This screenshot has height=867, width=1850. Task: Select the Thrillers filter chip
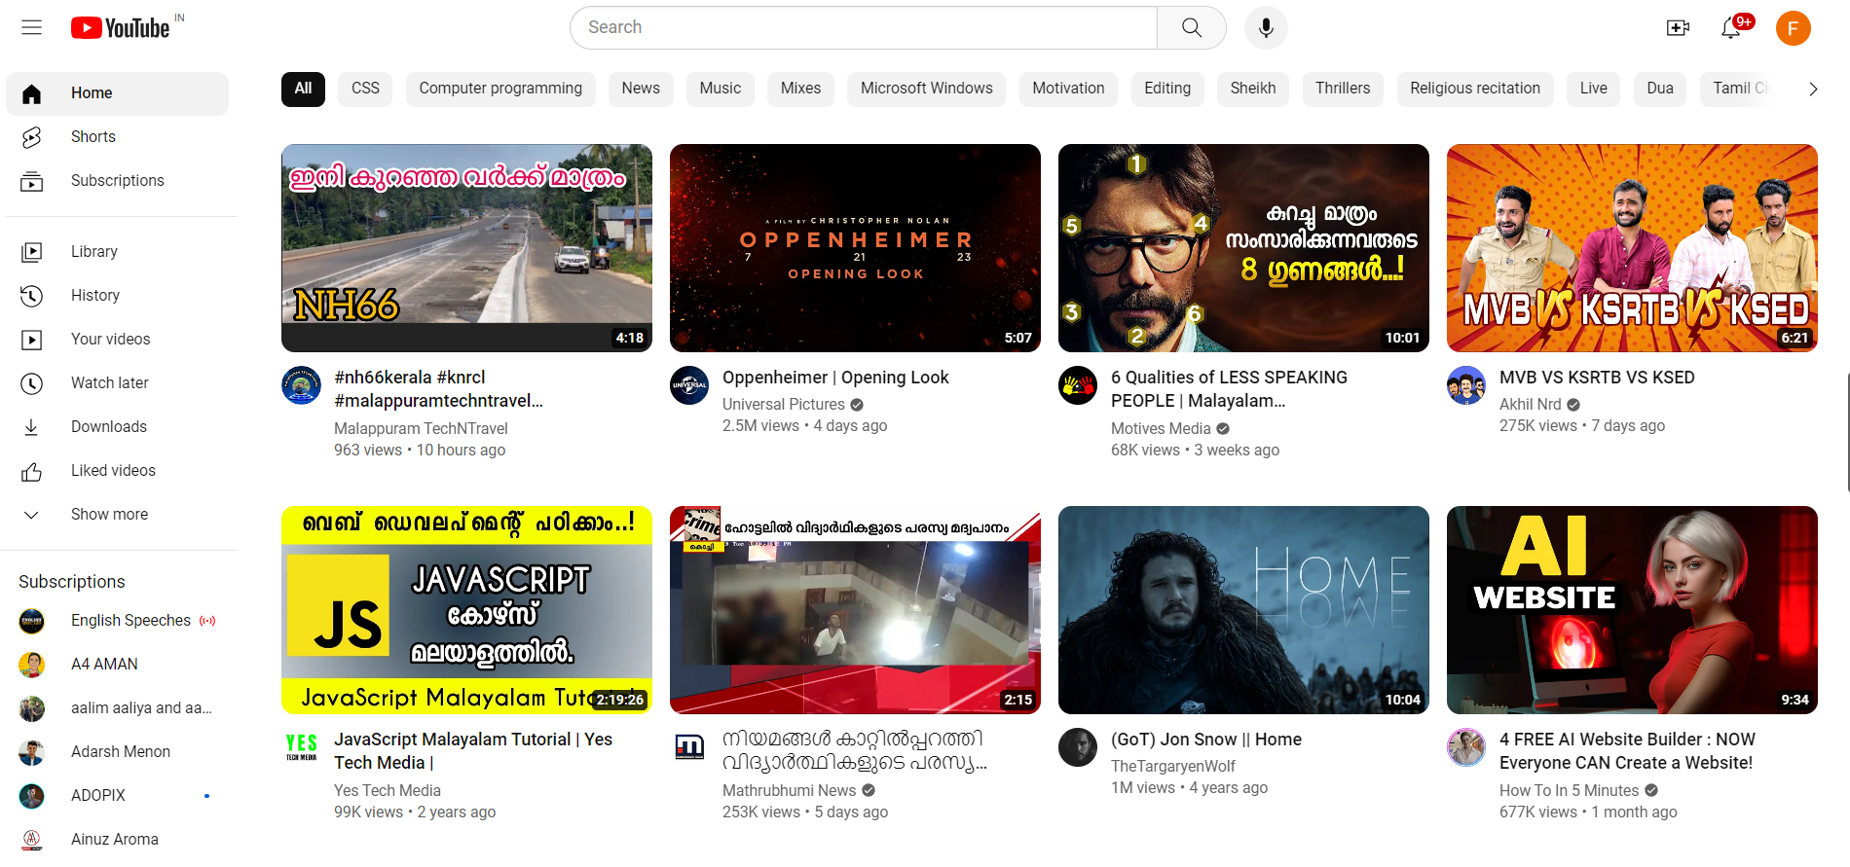pos(1343,89)
